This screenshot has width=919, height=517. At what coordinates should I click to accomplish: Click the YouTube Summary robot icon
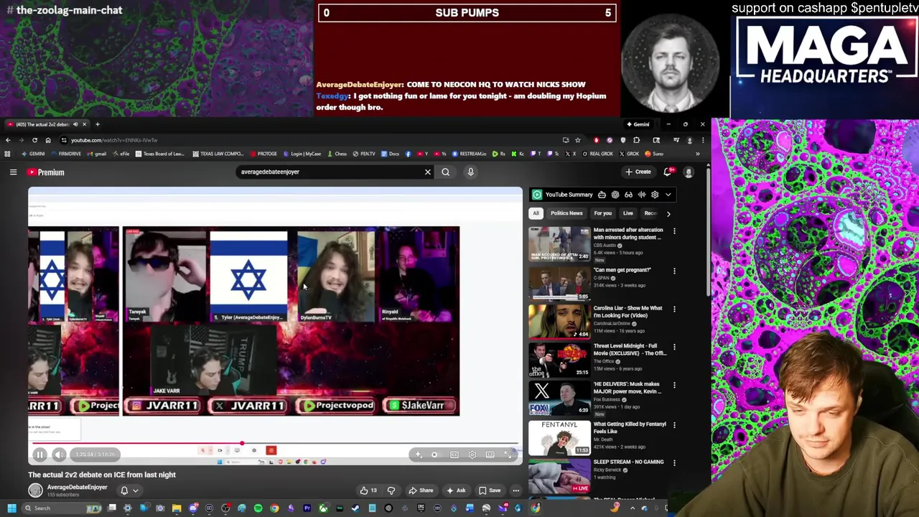(602, 195)
